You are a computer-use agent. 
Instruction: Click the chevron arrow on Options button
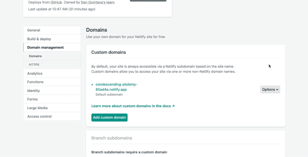tap(277, 90)
